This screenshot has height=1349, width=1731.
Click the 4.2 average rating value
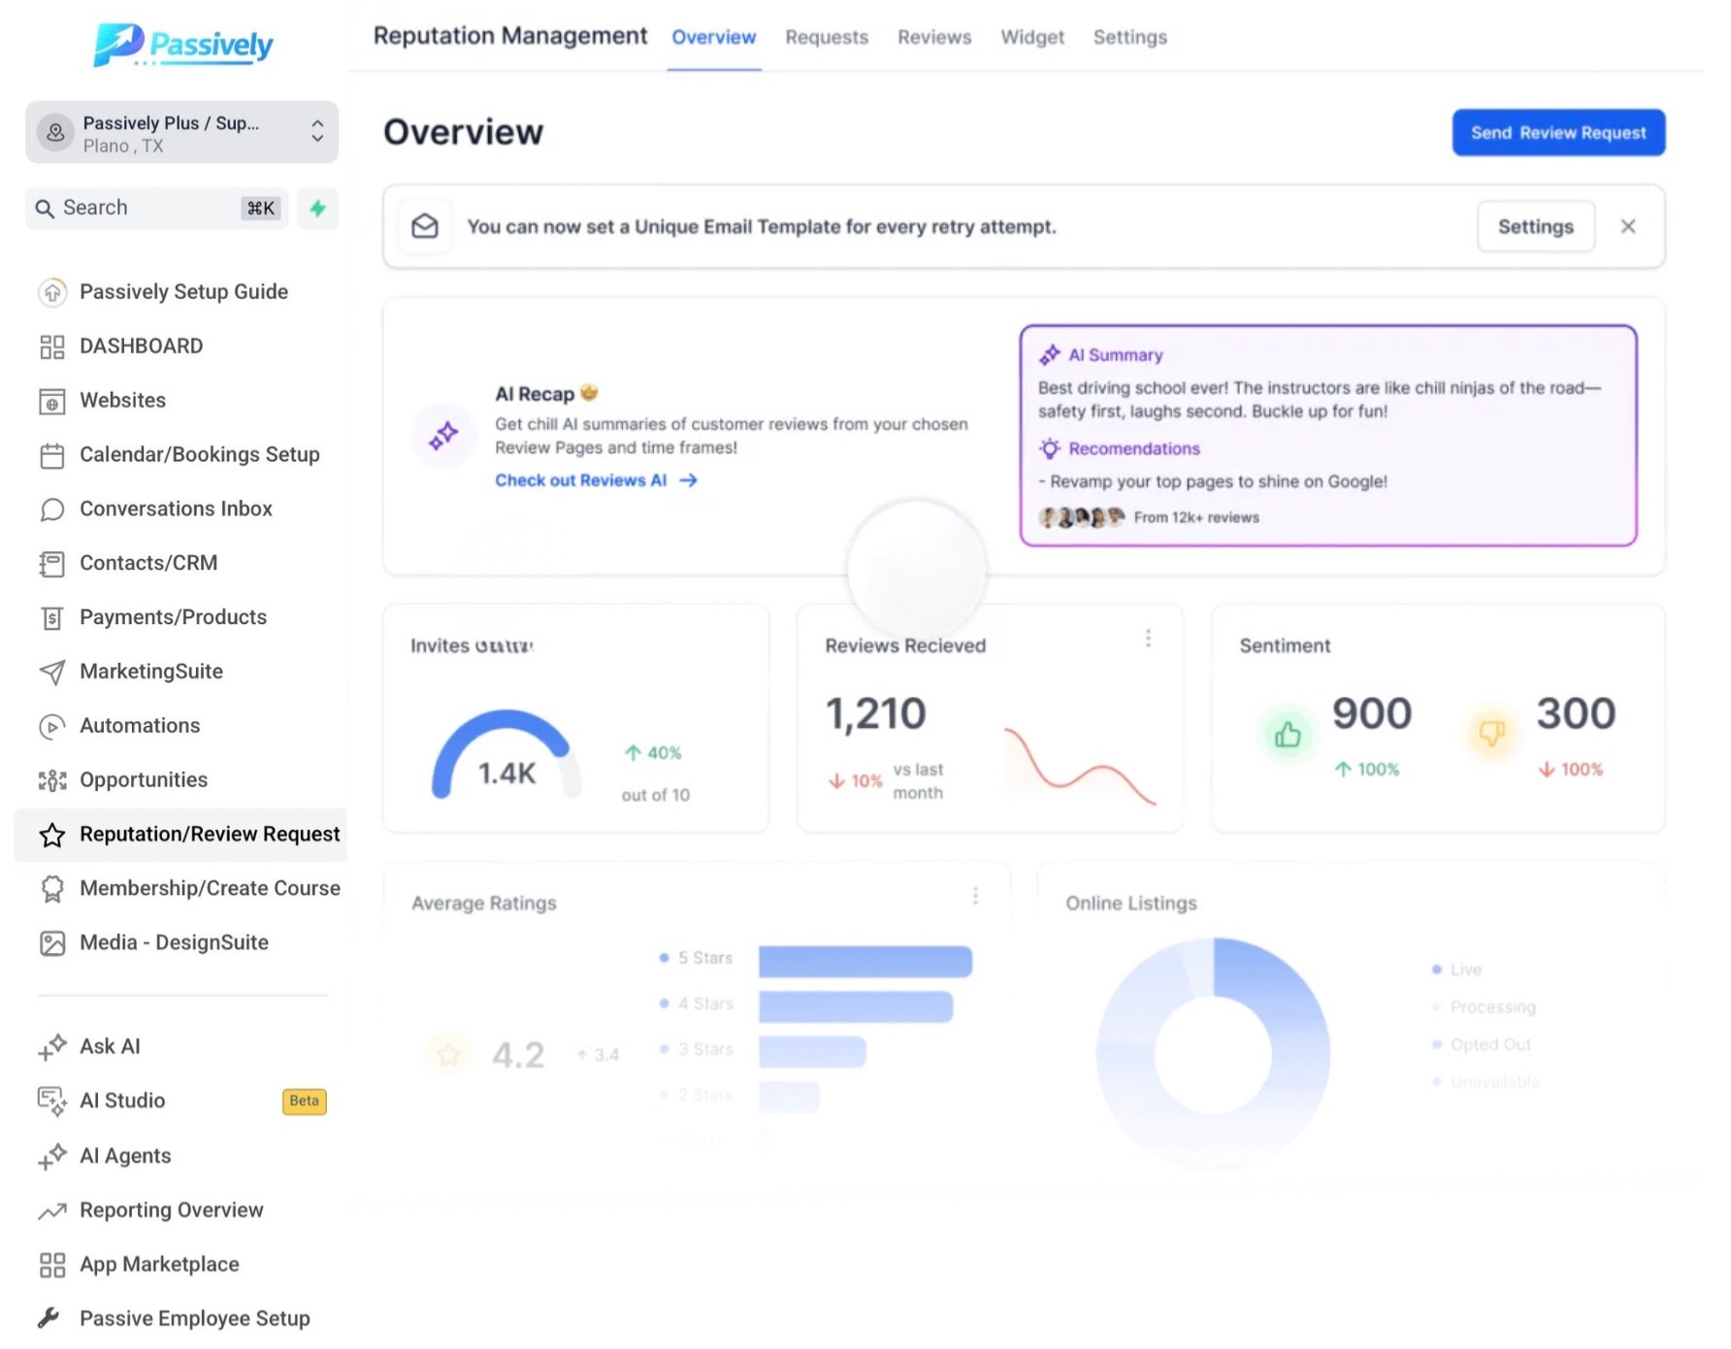518,1055
